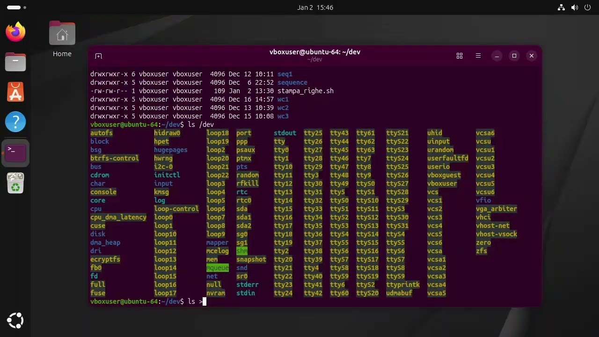
Task: Open the Files manager in dock
Action: click(15, 62)
